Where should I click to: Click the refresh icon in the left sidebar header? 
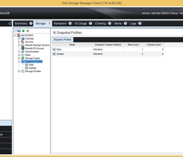pyautogui.click(x=10, y=24)
